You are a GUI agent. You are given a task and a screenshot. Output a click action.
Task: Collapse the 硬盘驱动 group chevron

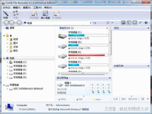(107, 28)
